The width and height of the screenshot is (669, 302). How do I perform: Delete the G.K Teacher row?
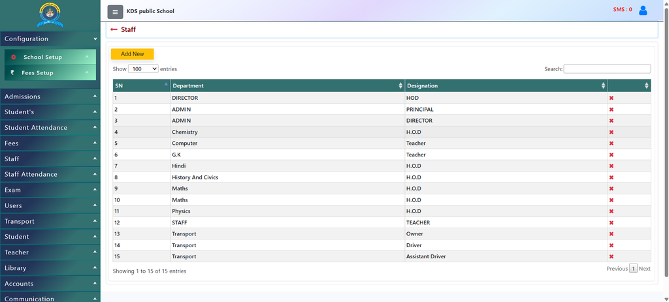point(611,155)
